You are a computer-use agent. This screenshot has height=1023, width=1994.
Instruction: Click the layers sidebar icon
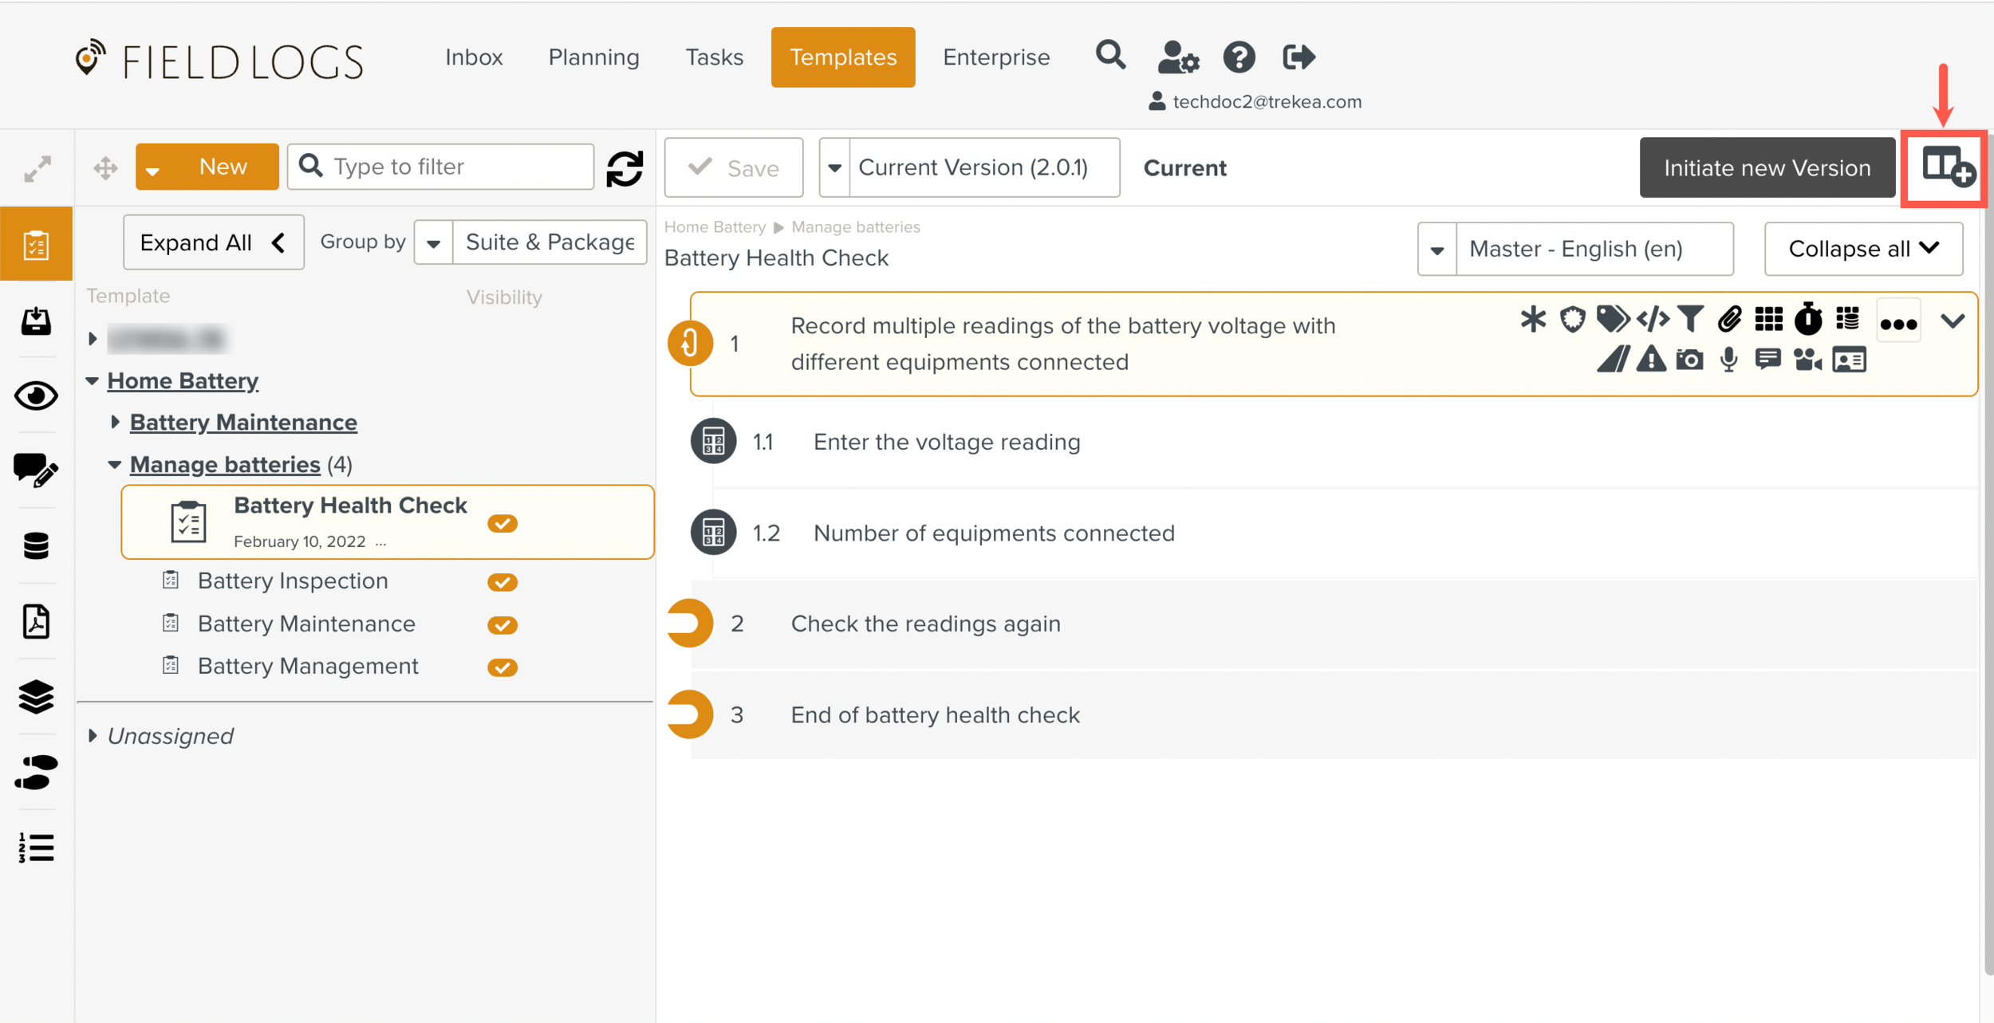point(36,697)
